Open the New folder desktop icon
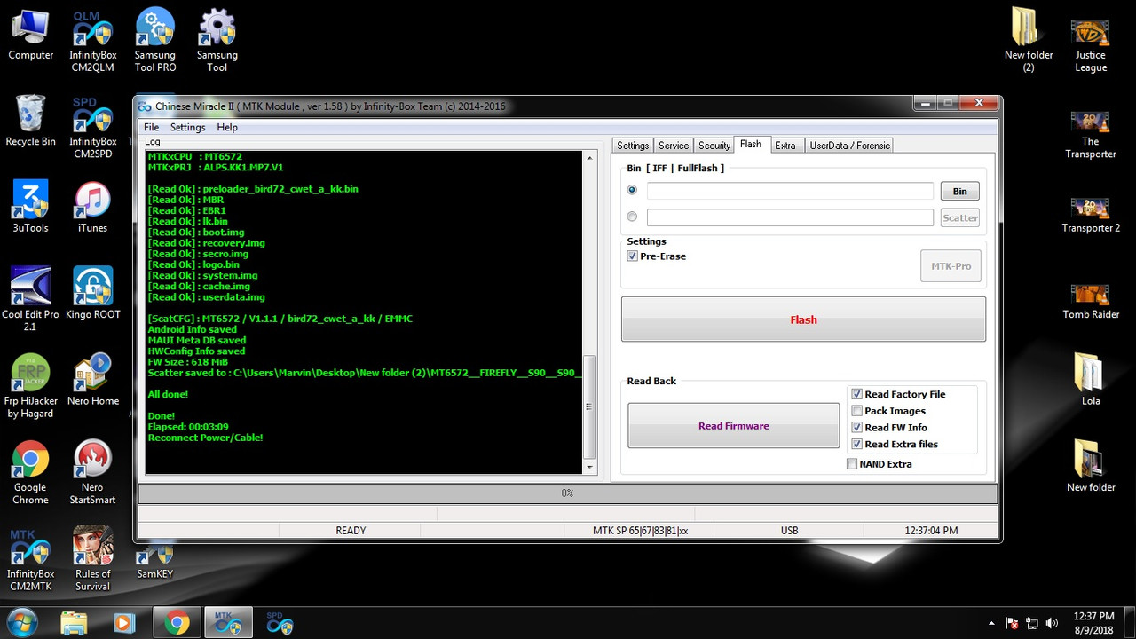The height and width of the screenshot is (639, 1136). [x=1091, y=467]
